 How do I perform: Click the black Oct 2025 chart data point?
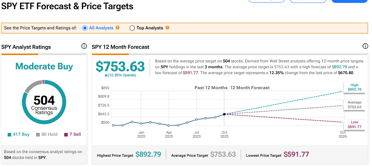(224, 114)
